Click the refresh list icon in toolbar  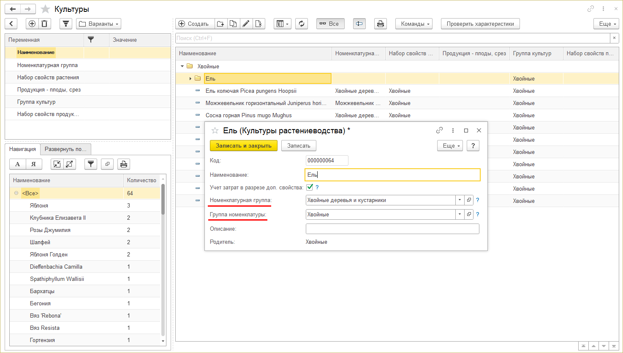point(301,24)
